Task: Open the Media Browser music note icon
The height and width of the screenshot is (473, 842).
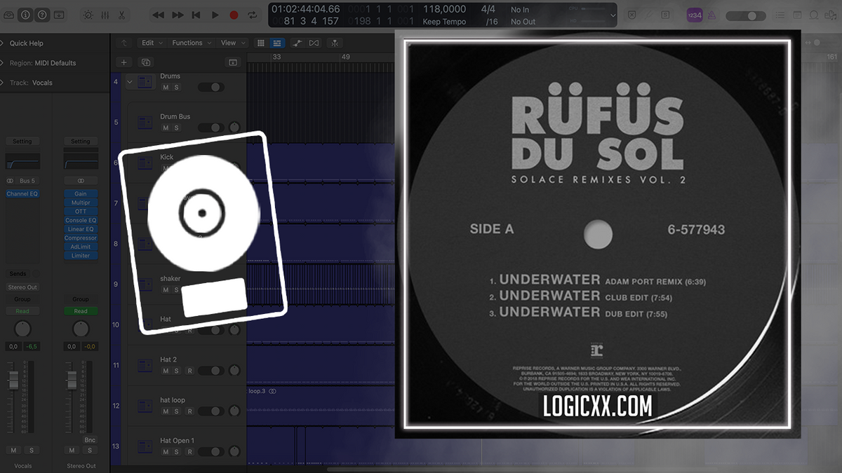Action: [831, 15]
